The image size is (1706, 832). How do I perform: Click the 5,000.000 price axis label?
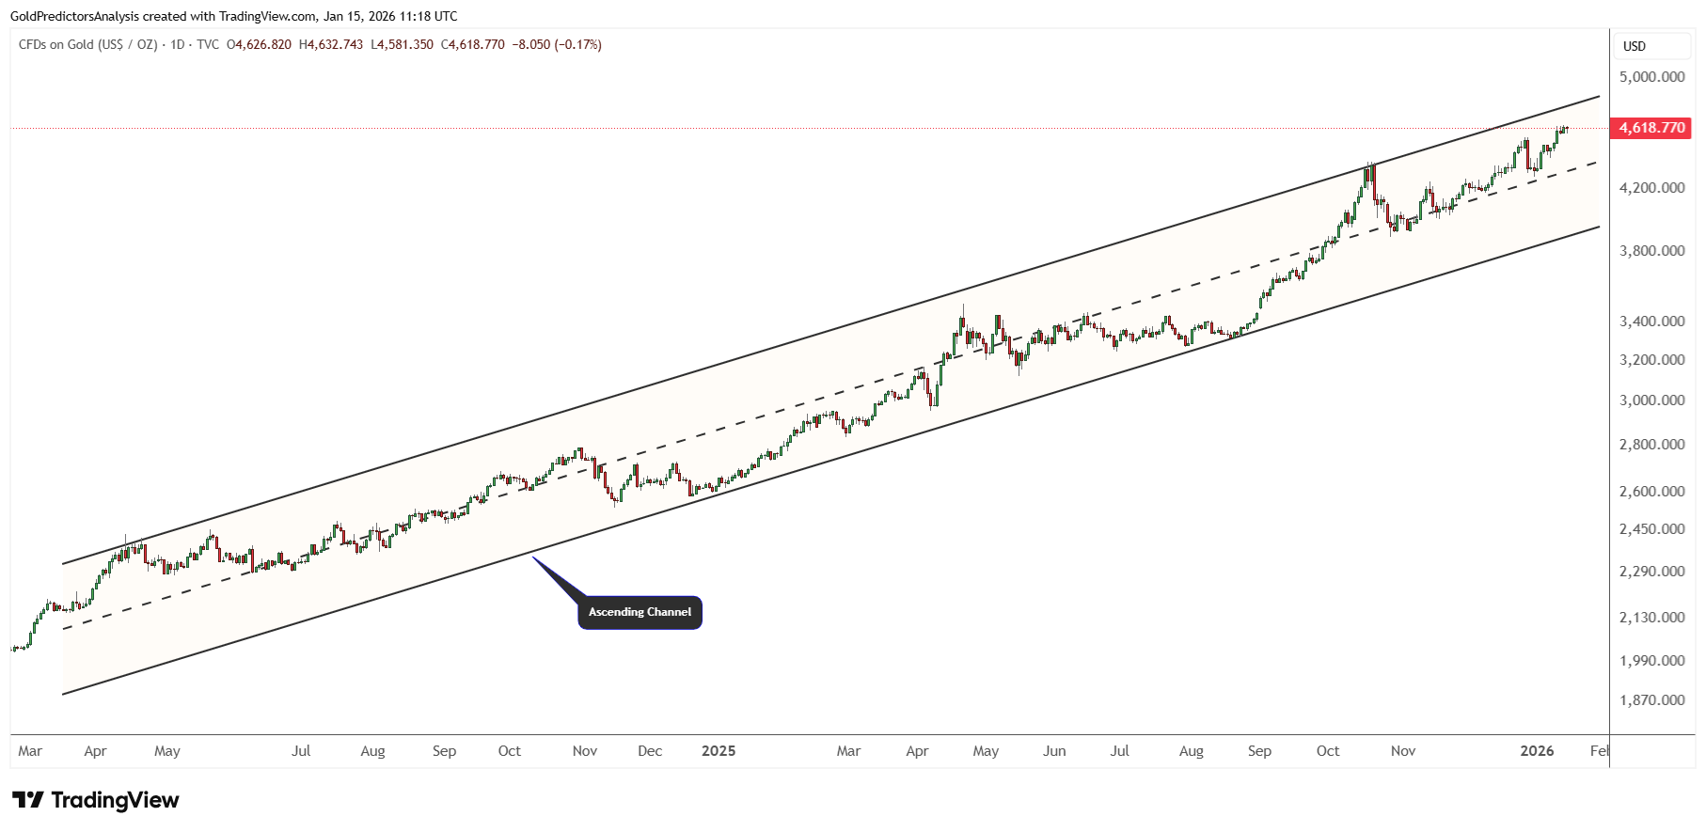(x=1651, y=76)
